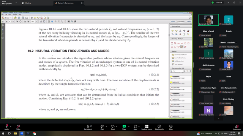The width and height of the screenshot is (243, 136).
Task: Choose the Hand pan tool
Action: (21, 22)
